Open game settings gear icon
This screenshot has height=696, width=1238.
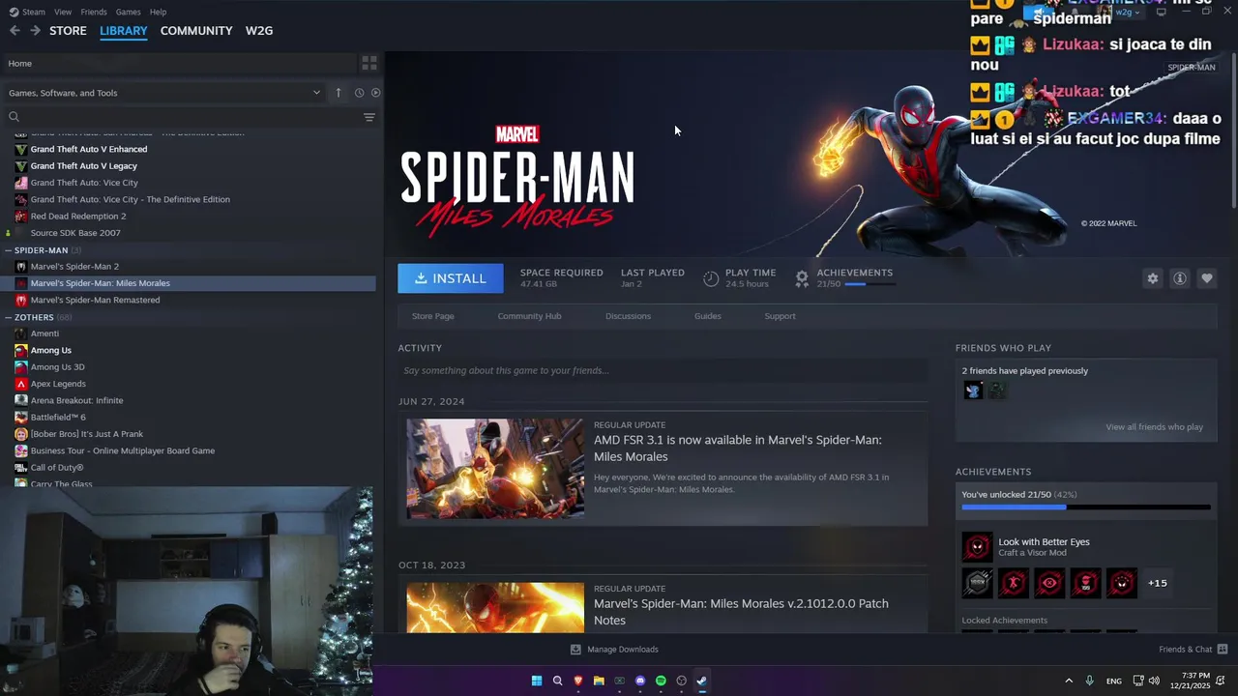(x=1152, y=278)
